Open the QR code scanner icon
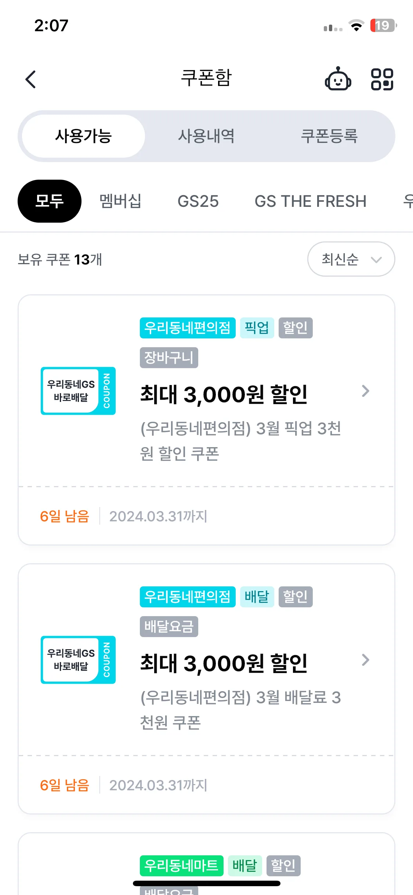This screenshot has height=895, width=413. [x=382, y=79]
